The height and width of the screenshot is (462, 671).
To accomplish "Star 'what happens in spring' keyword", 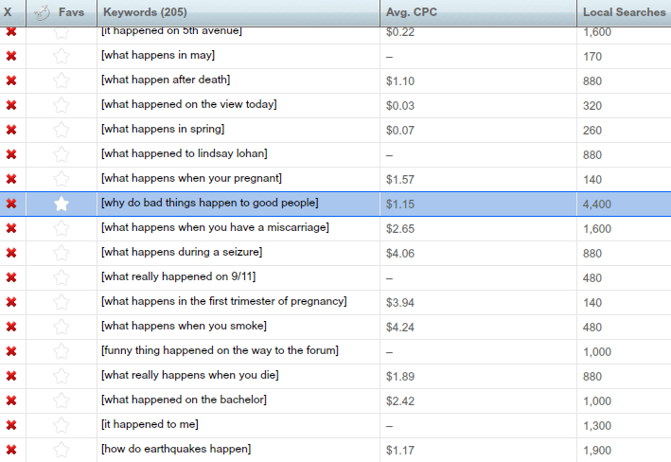I will 62,130.
